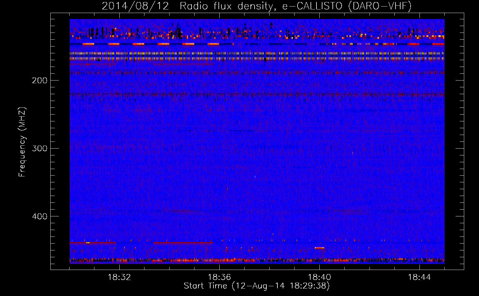Screen dimensions: 479x296
Task: Click the 18:36 time tick label
Action: click(x=219, y=277)
